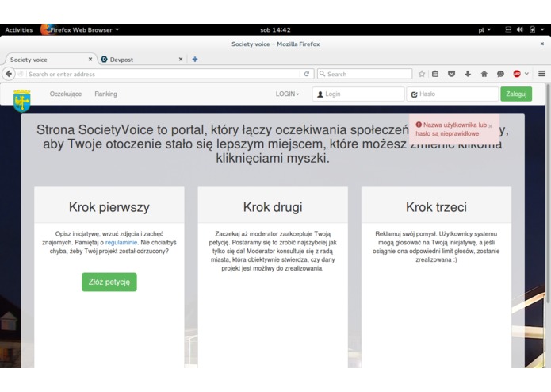551x392 pixels.
Task: Switch to the Devpost tab
Action: tap(142, 60)
